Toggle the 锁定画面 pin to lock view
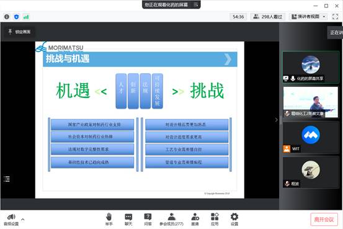 coord(19,32)
